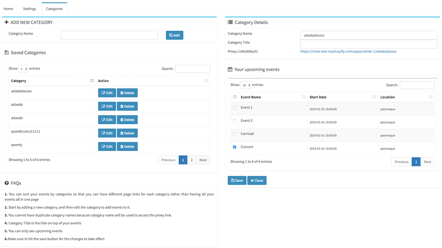Click the Concert event name cell

273,148
